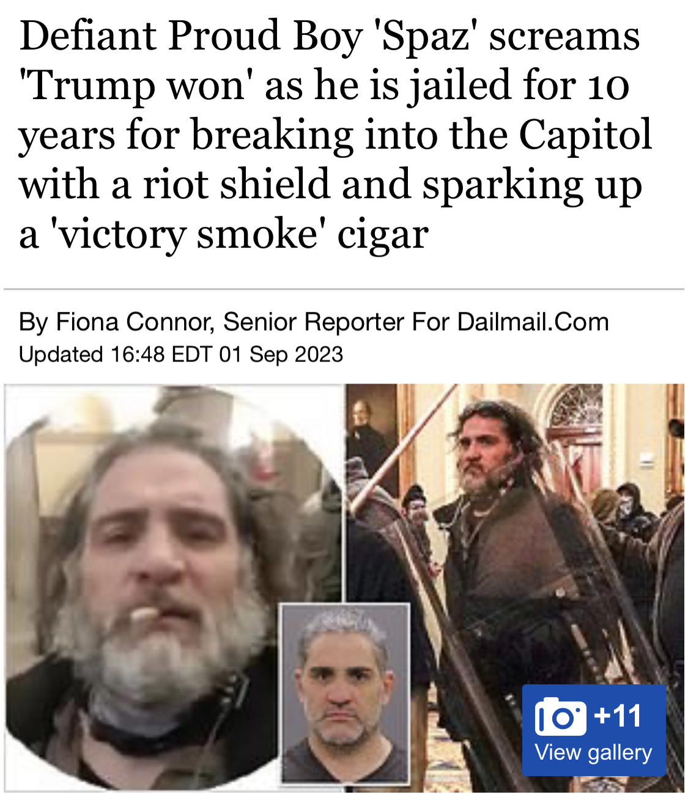Click the Dailmail.Com text in byline

pyautogui.click(x=533, y=322)
